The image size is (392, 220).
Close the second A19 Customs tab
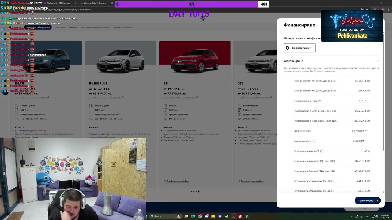click(112, 3)
